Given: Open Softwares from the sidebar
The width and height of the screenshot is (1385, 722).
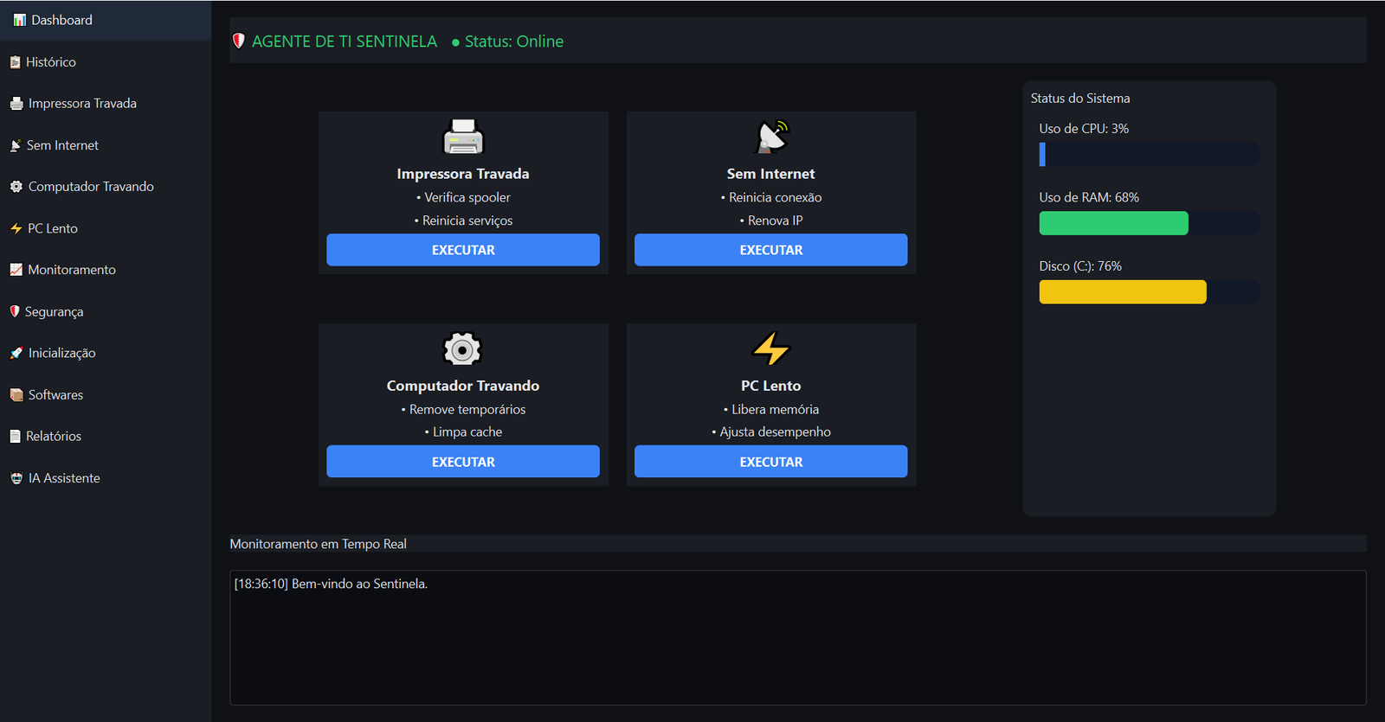Looking at the screenshot, I should (x=106, y=394).
